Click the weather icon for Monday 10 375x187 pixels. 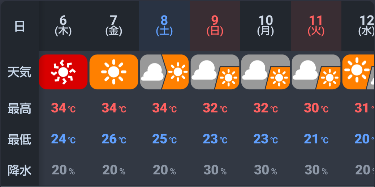pos(266,72)
